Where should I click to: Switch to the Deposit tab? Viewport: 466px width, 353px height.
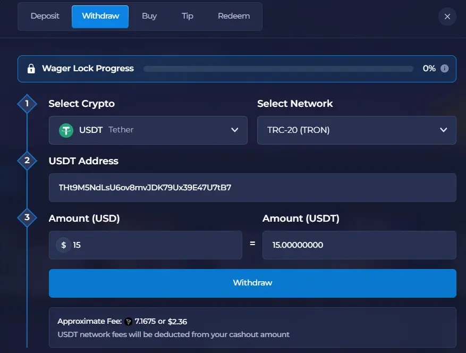(x=45, y=16)
